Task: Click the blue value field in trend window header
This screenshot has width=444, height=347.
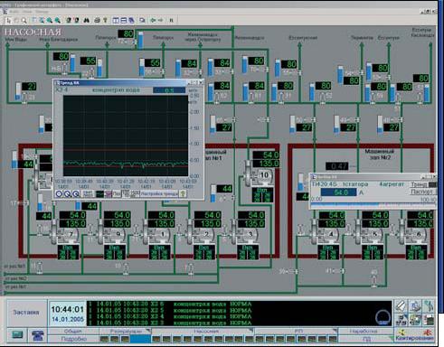Action: tap(169, 90)
